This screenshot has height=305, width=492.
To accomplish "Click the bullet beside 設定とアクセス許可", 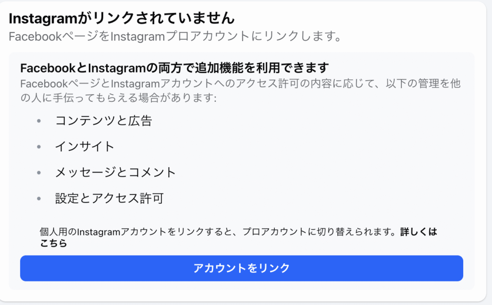I will point(39,198).
